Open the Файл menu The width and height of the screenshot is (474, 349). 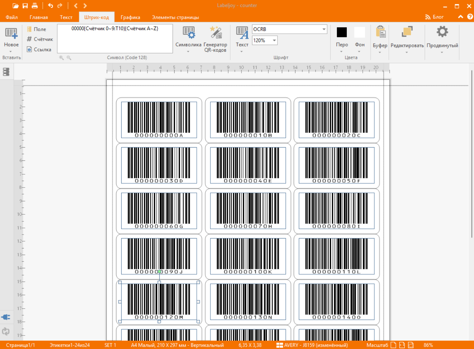(12, 17)
